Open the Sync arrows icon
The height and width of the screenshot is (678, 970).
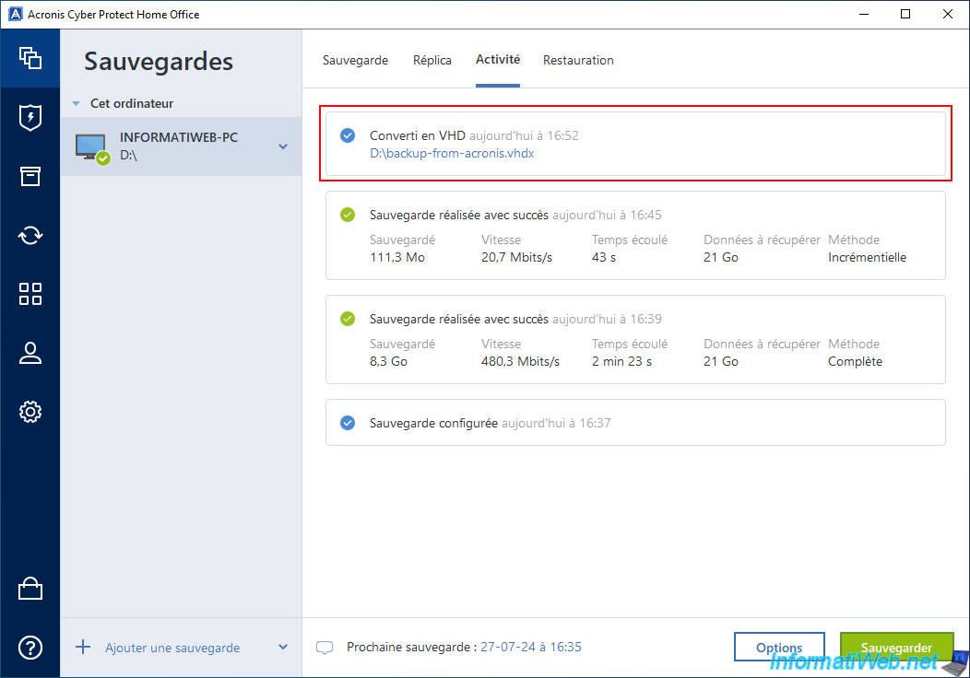[30, 235]
